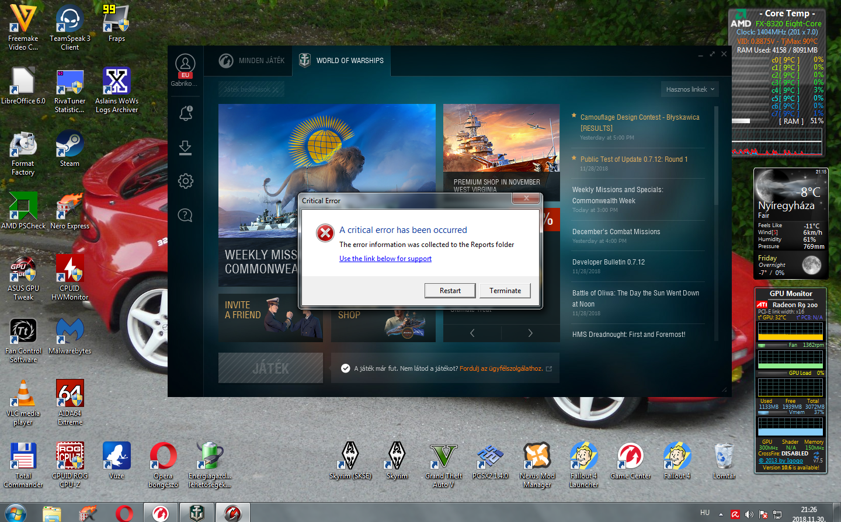Switch to the MINDEN JÁTÉK tab

pyautogui.click(x=252, y=61)
